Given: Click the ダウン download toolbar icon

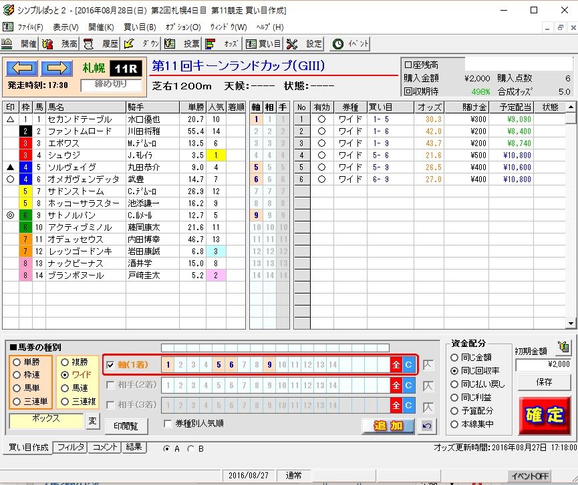Looking at the screenshot, I should (x=142, y=44).
